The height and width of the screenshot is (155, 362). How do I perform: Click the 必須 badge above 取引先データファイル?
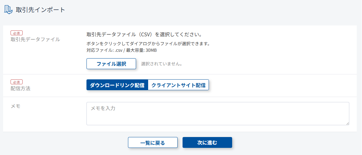16,33
